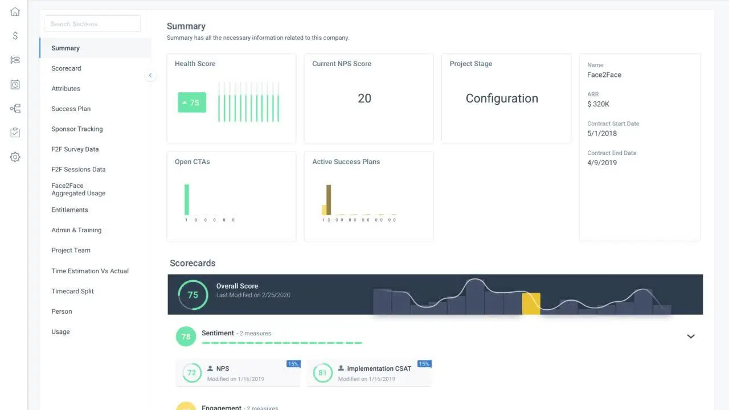This screenshot has width=729, height=410.
Task: Collapse the sections sidebar with chevron
Action: click(x=150, y=75)
